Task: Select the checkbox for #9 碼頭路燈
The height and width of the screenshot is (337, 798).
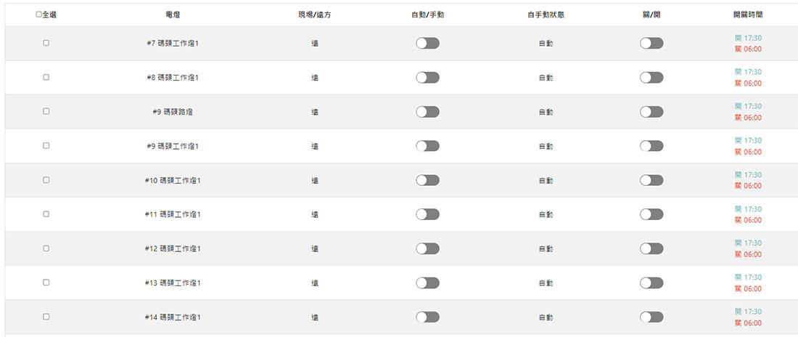Action: pyautogui.click(x=46, y=112)
